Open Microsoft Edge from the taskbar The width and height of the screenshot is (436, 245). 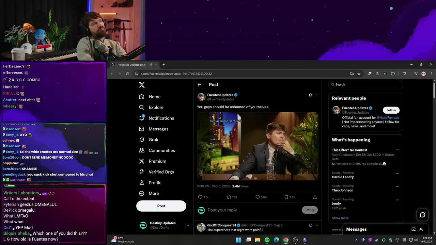[277, 240]
